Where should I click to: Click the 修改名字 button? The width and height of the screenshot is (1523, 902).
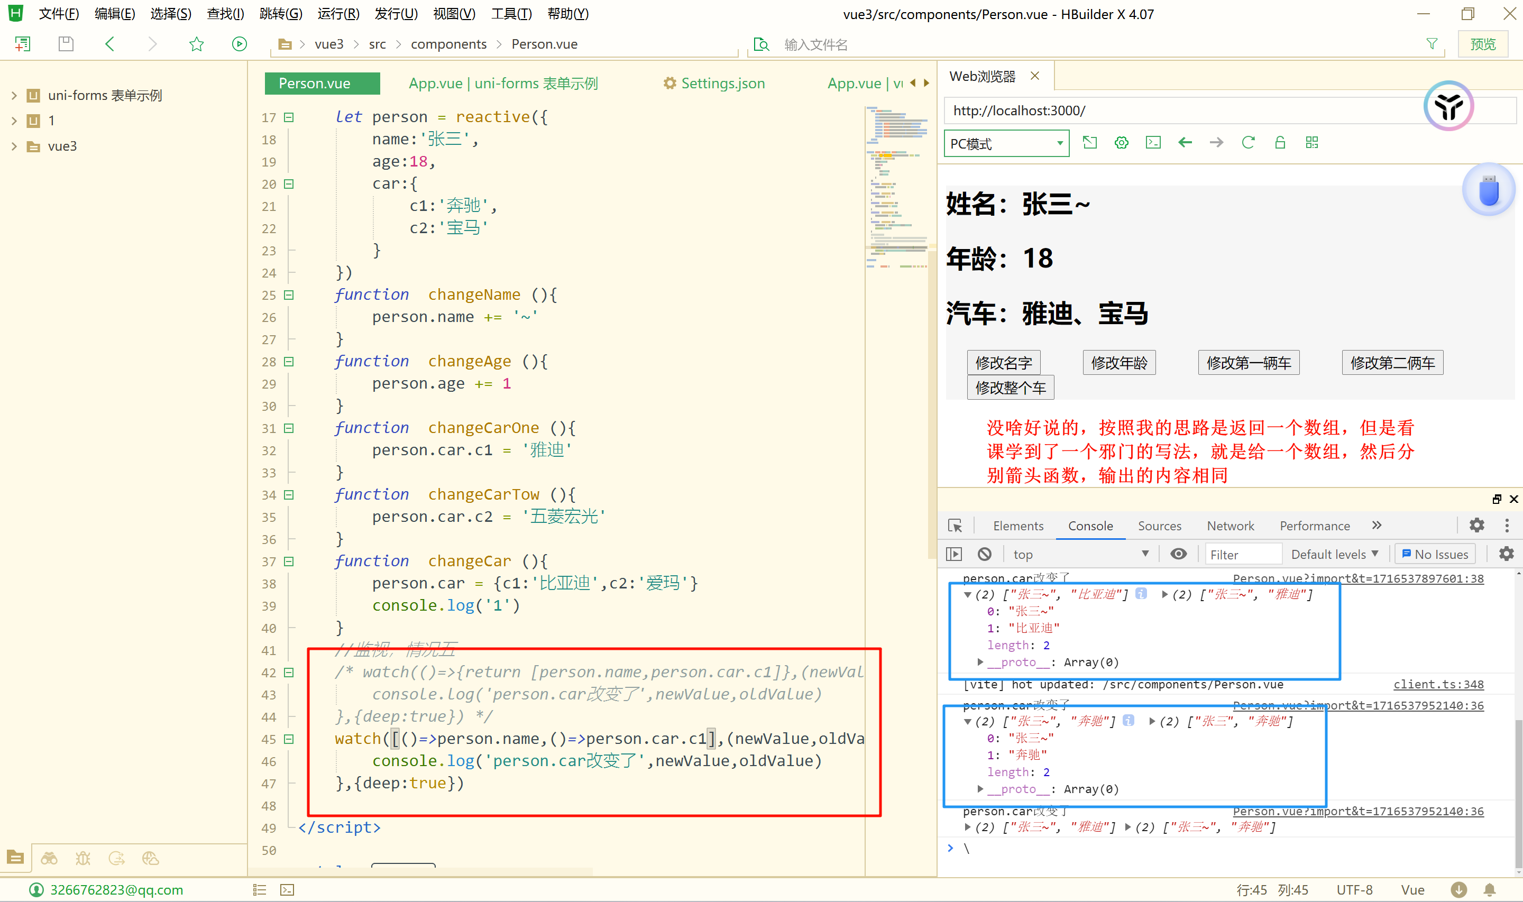click(x=1003, y=363)
